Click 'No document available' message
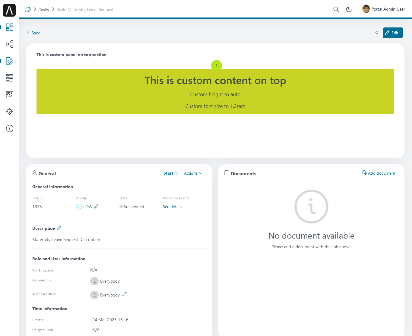The height and width of the screenshot is (336, 412). [x=311, y=236]
